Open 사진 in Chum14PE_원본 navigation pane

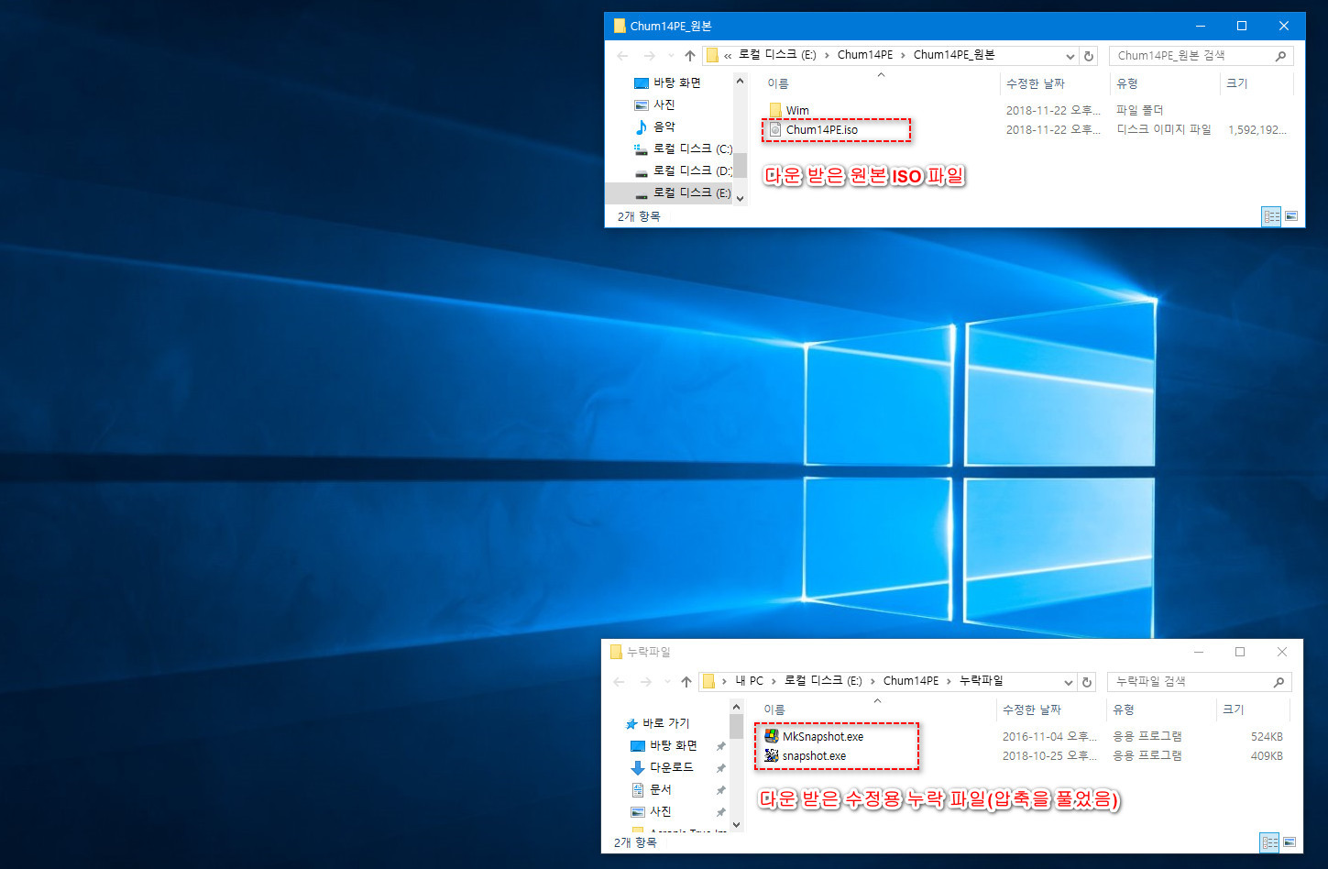(x=654, y=104)
